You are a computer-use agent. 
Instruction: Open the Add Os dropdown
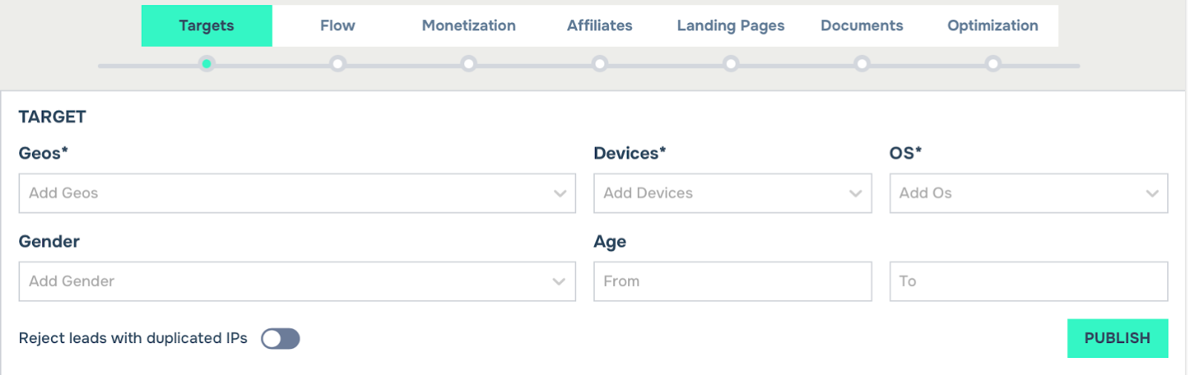(1028, 193)
